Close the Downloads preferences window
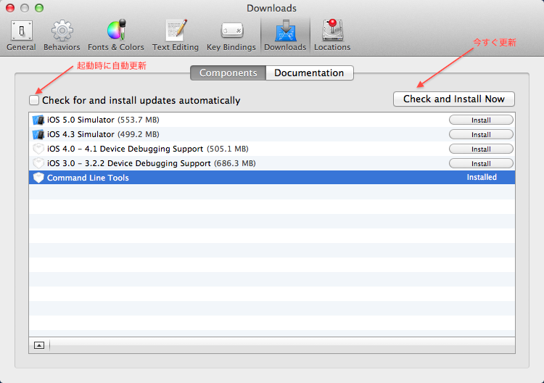 pyautogui.click(x=10, y=8)
